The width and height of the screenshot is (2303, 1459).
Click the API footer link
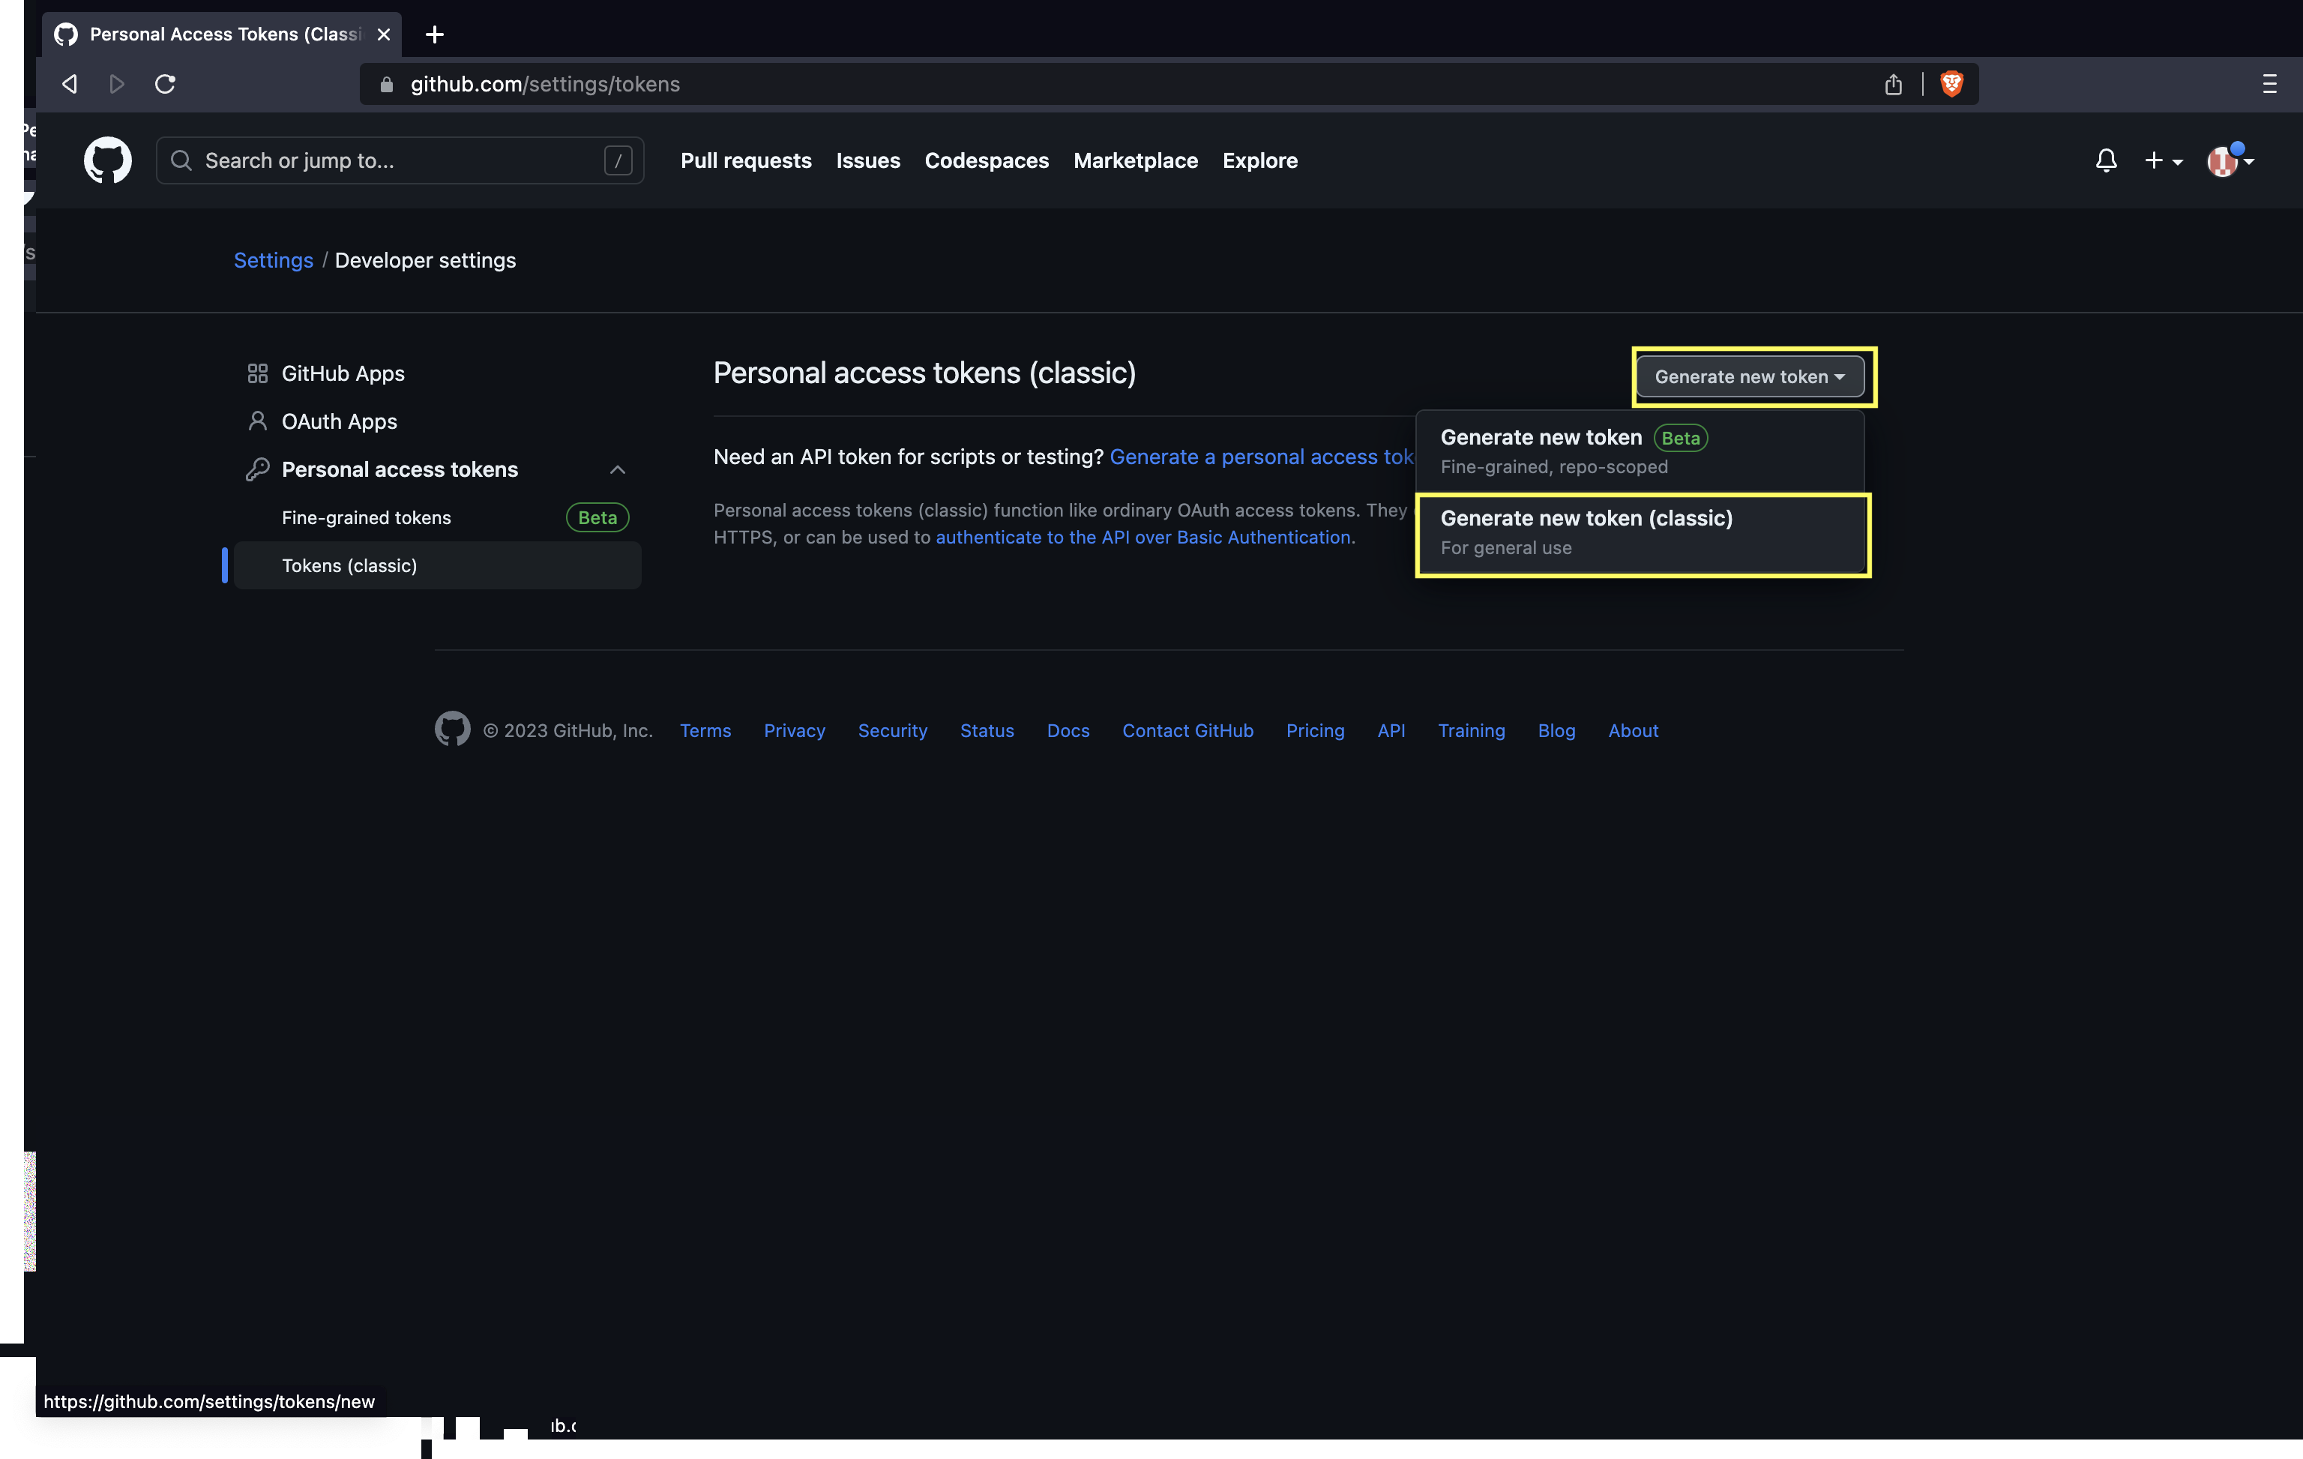pos(1391,730)
